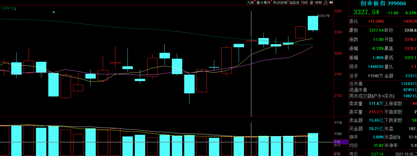Click the latest candlestick near 3370.79

[313, 23]
